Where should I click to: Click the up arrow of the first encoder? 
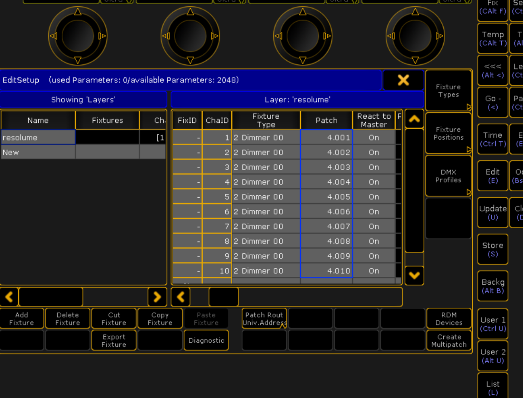(x=78, y=12)
